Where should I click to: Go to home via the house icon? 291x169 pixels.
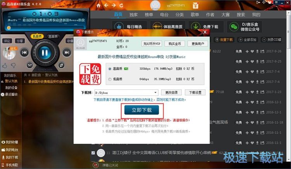click(x=99, y=5)
